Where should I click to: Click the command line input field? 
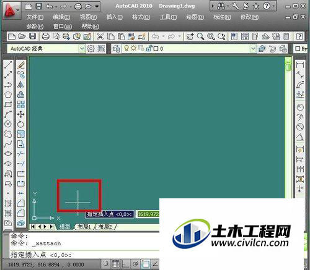[x=85, y=255]
